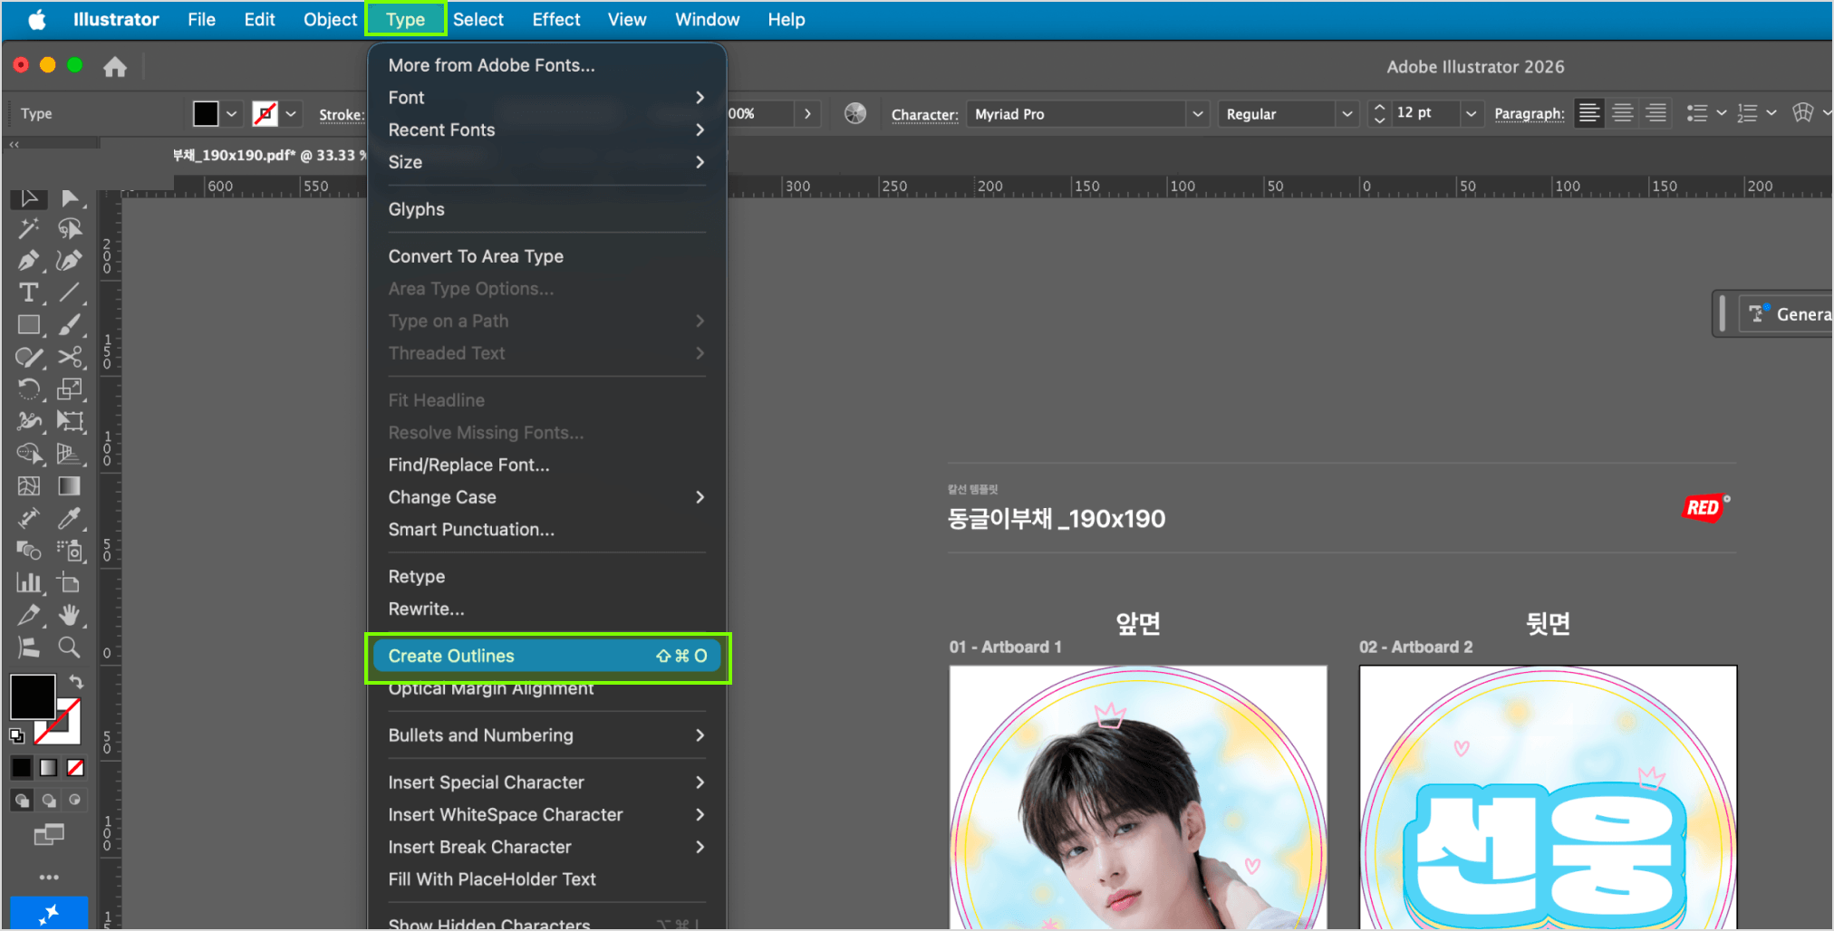Open the Window menu in menu bar

(x=707, y=19)
